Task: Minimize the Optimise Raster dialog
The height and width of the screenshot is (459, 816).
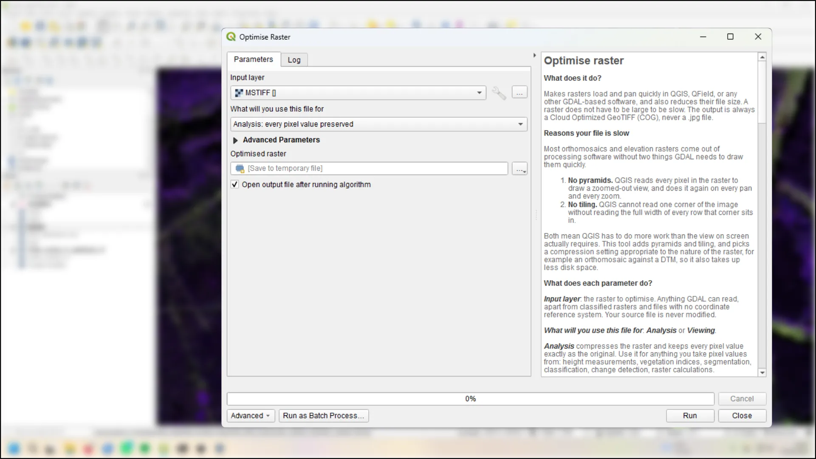Action: [703, 37]
